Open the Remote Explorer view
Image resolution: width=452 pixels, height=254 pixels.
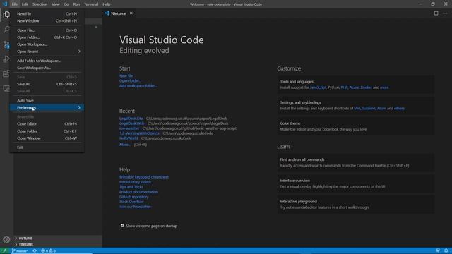(x=6, y=88)
